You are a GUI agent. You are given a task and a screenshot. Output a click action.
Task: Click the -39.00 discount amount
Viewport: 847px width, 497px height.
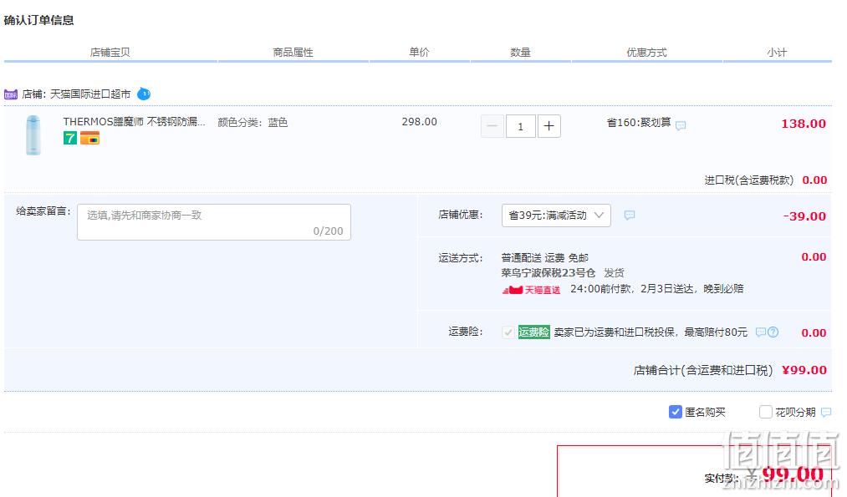[x=804, y=216]
